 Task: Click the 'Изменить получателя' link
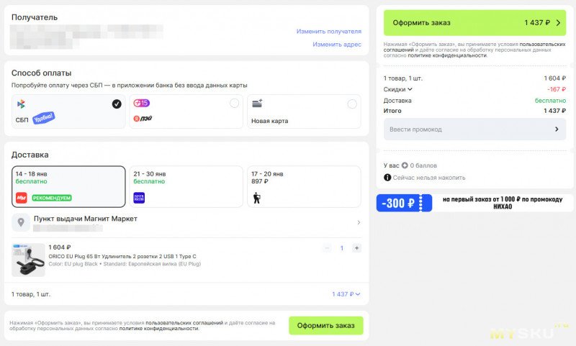click(x=328, y=32)
